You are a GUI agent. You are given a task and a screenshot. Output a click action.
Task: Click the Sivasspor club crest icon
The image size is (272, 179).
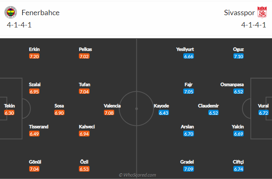[x=262, y=13]
